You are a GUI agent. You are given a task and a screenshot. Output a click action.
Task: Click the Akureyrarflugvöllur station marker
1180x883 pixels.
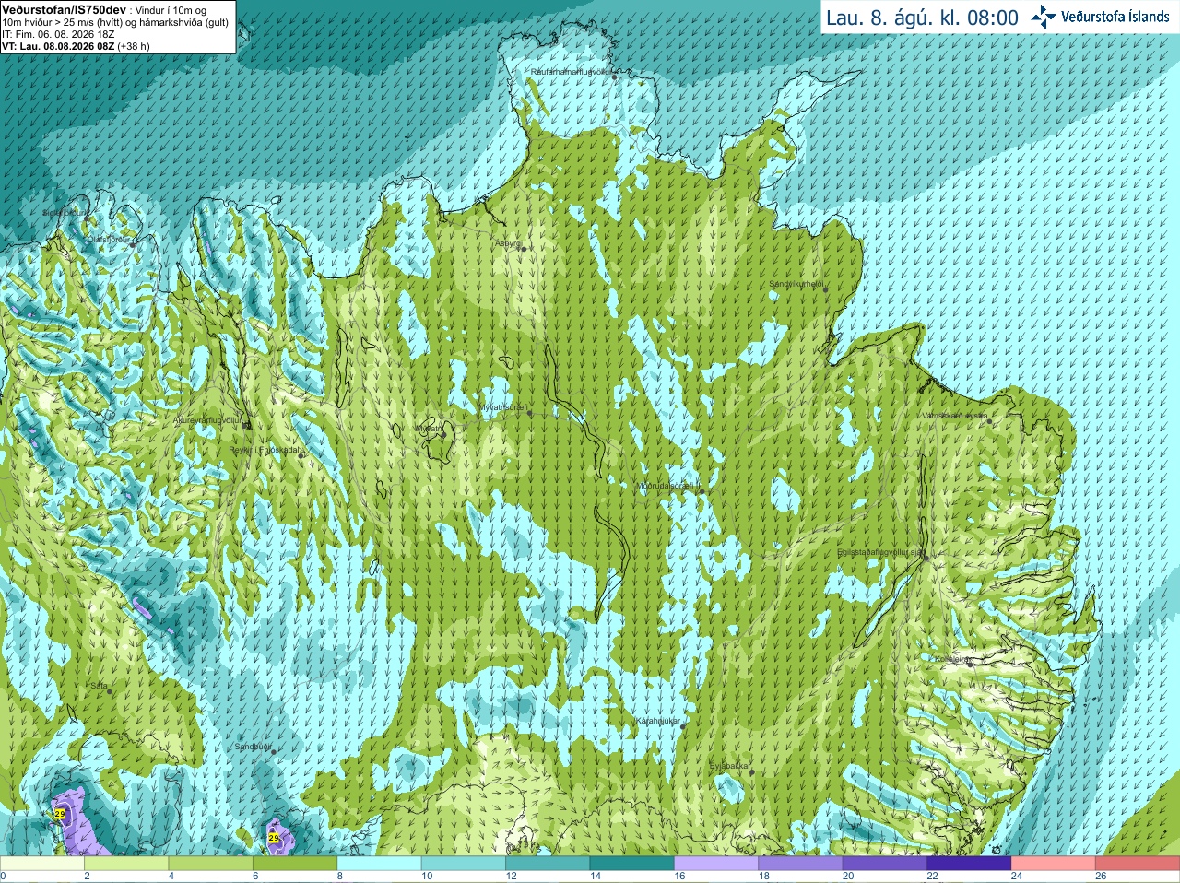coord(246,425)
